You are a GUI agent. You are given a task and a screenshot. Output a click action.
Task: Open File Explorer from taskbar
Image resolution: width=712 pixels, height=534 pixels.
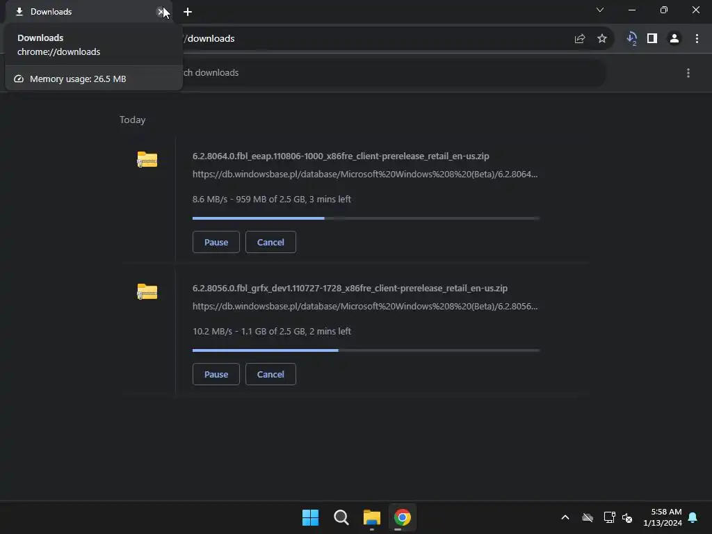click(372, 517)
